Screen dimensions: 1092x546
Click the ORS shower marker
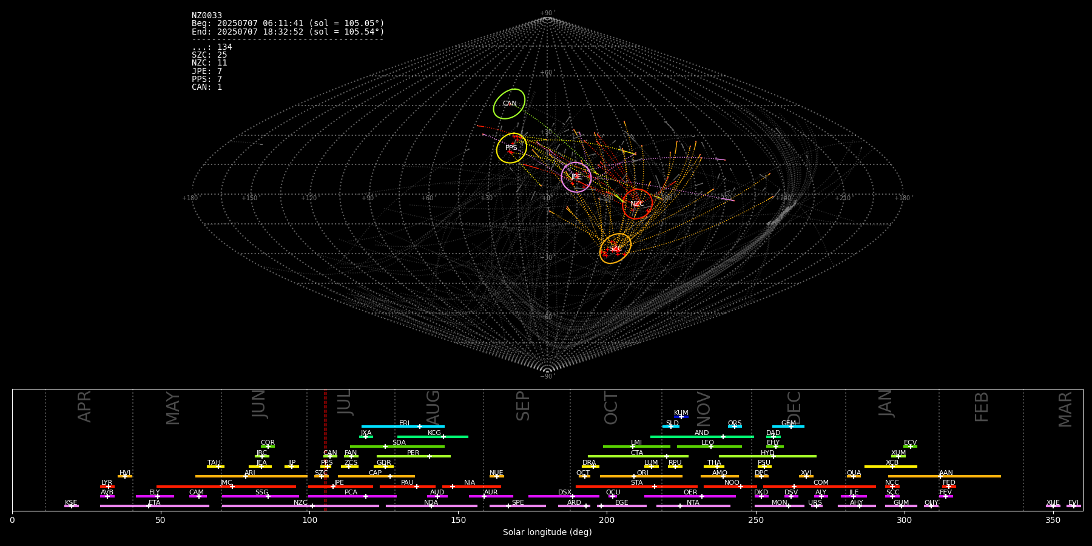point(735,426)
